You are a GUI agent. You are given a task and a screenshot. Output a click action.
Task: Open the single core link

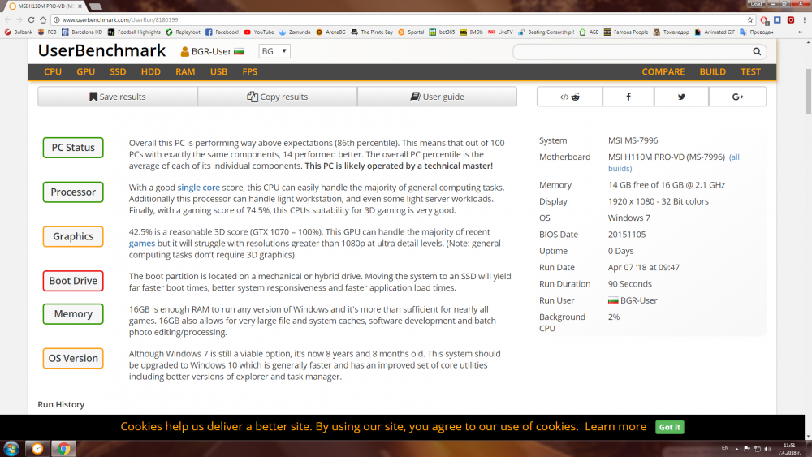coord(198,188)
